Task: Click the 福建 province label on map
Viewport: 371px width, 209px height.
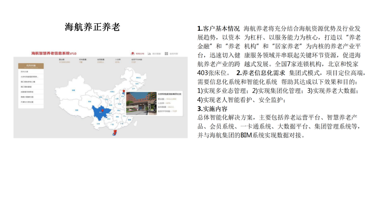Action: pos(129,120)
